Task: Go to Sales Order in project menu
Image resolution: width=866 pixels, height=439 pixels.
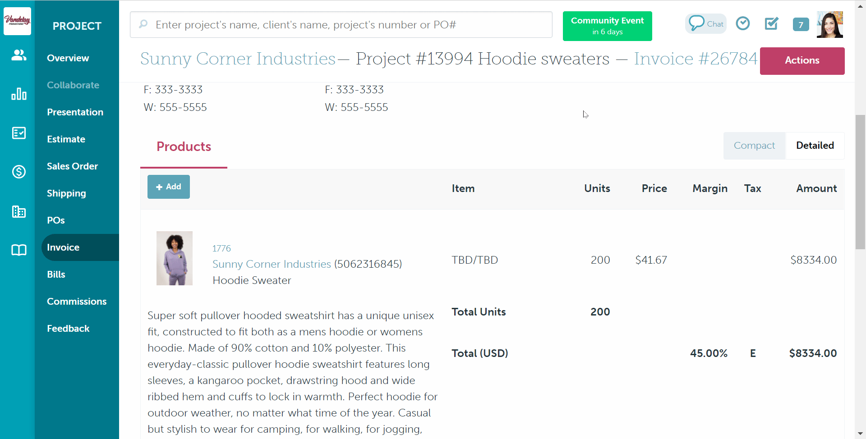Action: (x=72, y=166)
